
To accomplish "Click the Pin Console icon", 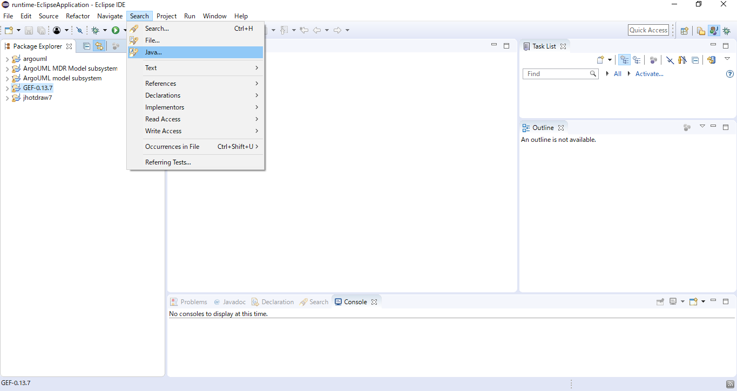I will tap(660, 302).
